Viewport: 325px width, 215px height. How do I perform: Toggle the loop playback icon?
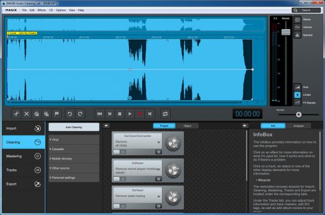pos(165,114)
